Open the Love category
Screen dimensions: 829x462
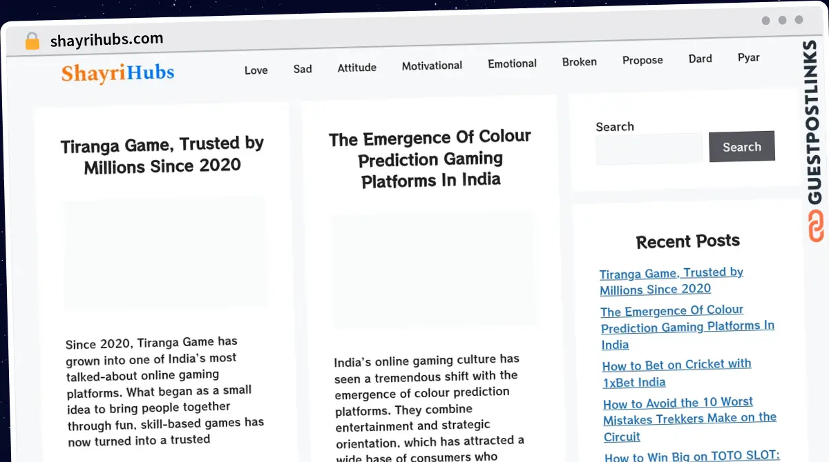tap(256, 70)
